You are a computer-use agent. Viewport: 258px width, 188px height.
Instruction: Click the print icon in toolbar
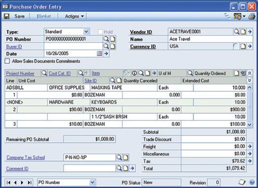(x=252, y=16)
